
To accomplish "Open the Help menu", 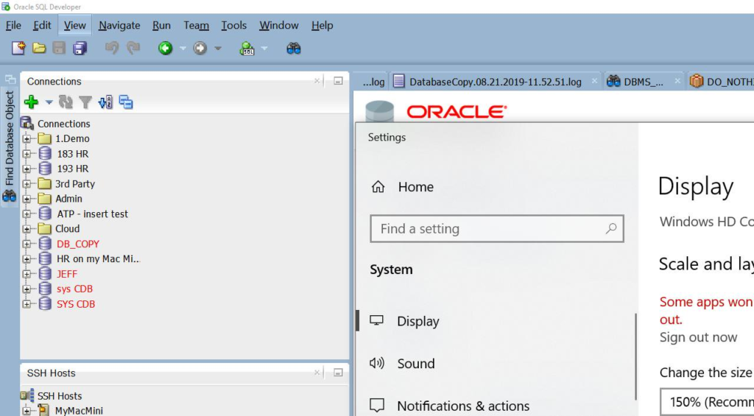I will click(323, 25).
